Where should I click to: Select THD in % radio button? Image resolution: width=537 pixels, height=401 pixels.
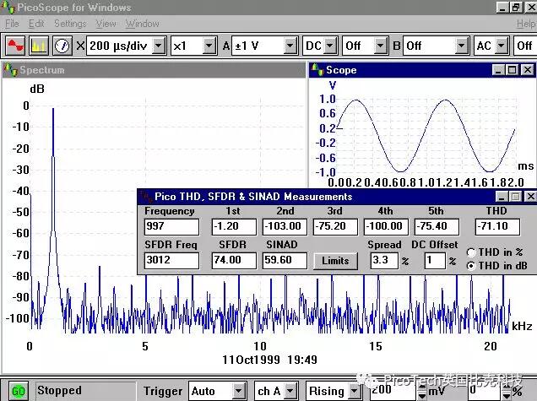(471, 252)
